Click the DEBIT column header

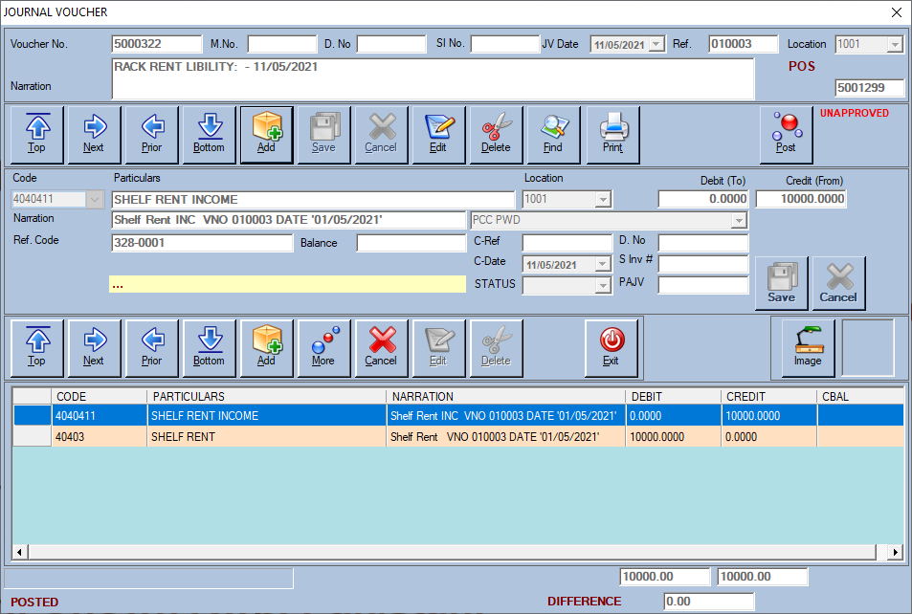click(673, 397)
